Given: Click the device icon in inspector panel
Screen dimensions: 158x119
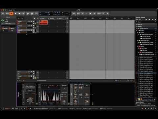Looking at the screenshot, I should [x=2, y=20].
